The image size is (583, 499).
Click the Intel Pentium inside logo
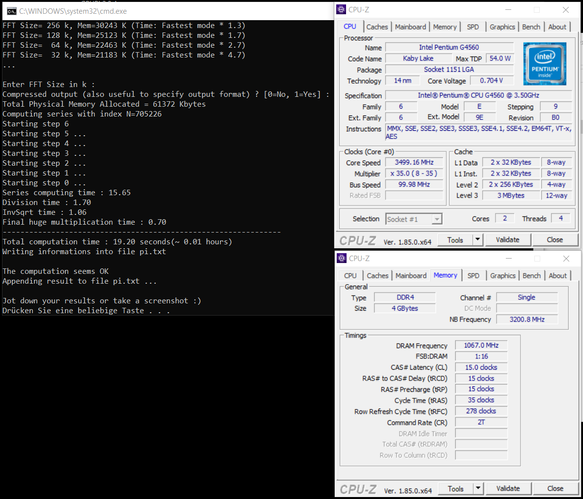click(x=545, y=63)
